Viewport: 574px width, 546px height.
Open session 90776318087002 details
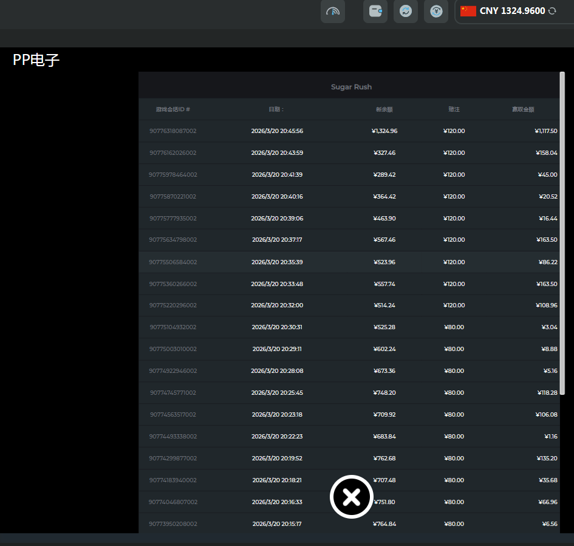pyautogui.click(x=173, y=131)
